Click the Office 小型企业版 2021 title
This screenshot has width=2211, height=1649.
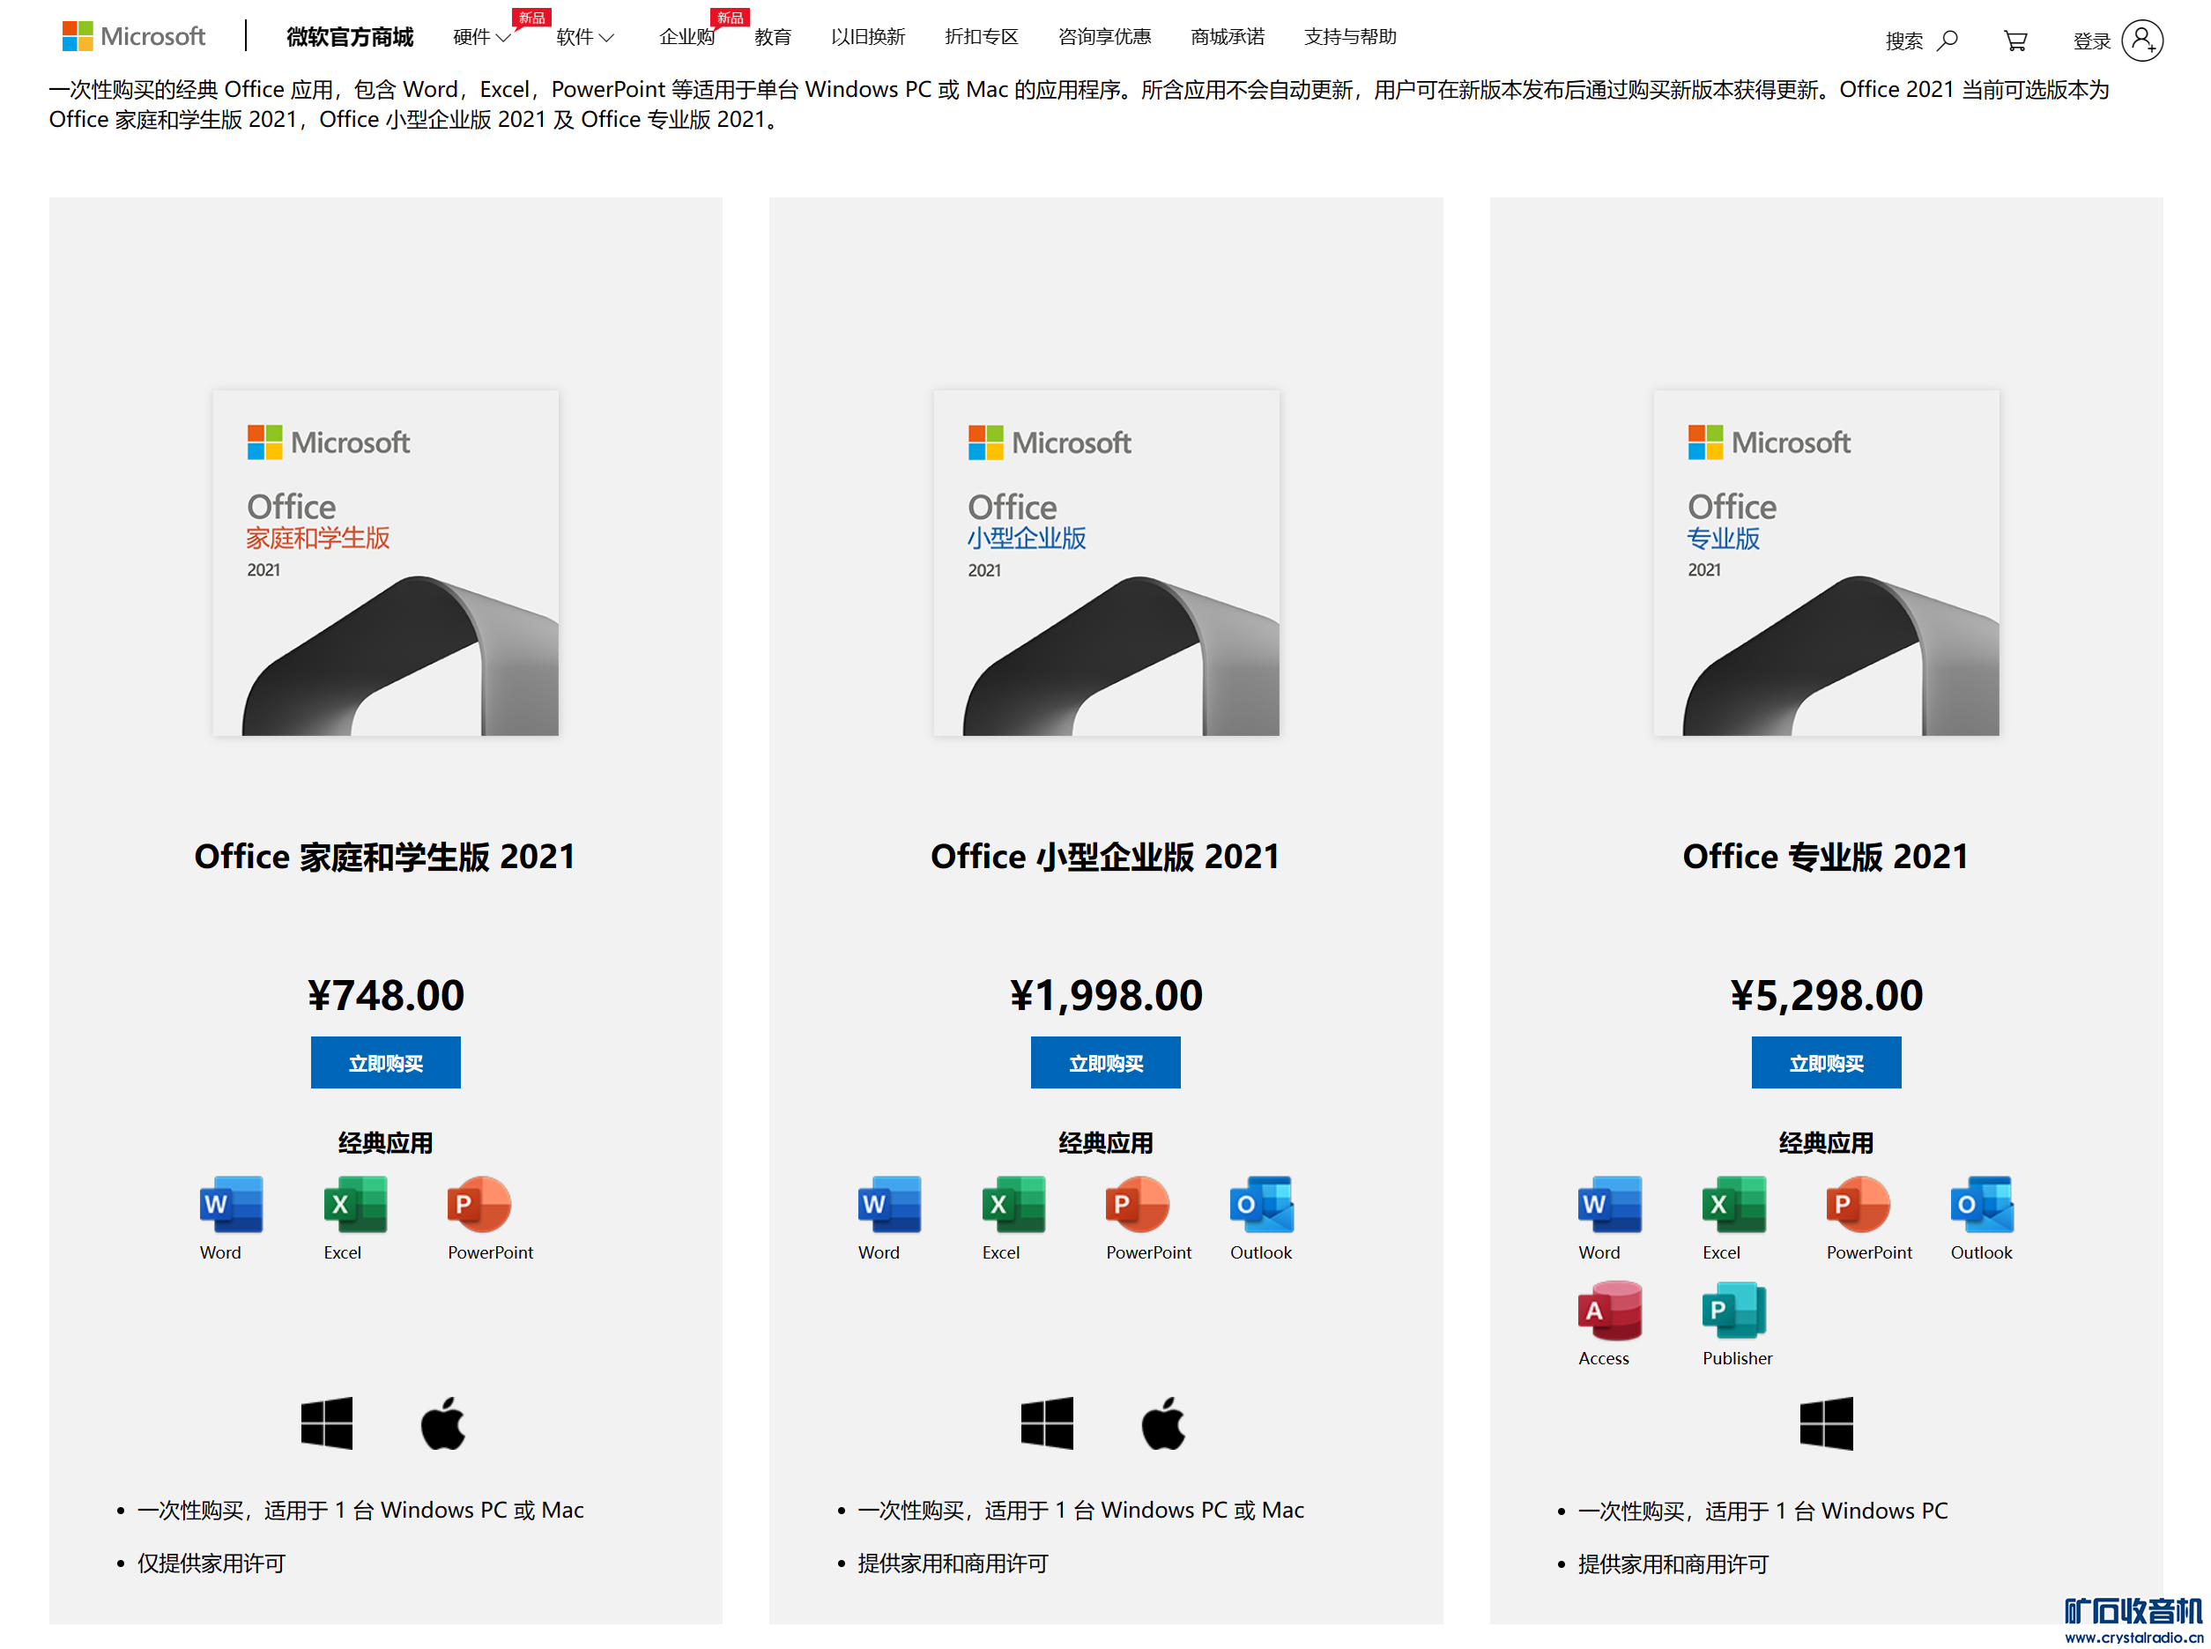1105,857
